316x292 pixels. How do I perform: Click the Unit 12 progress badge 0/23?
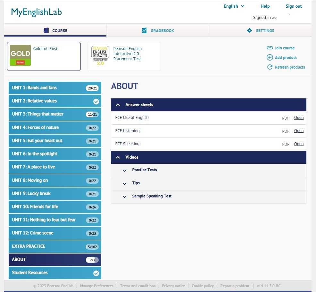click(x=92, y=234)
